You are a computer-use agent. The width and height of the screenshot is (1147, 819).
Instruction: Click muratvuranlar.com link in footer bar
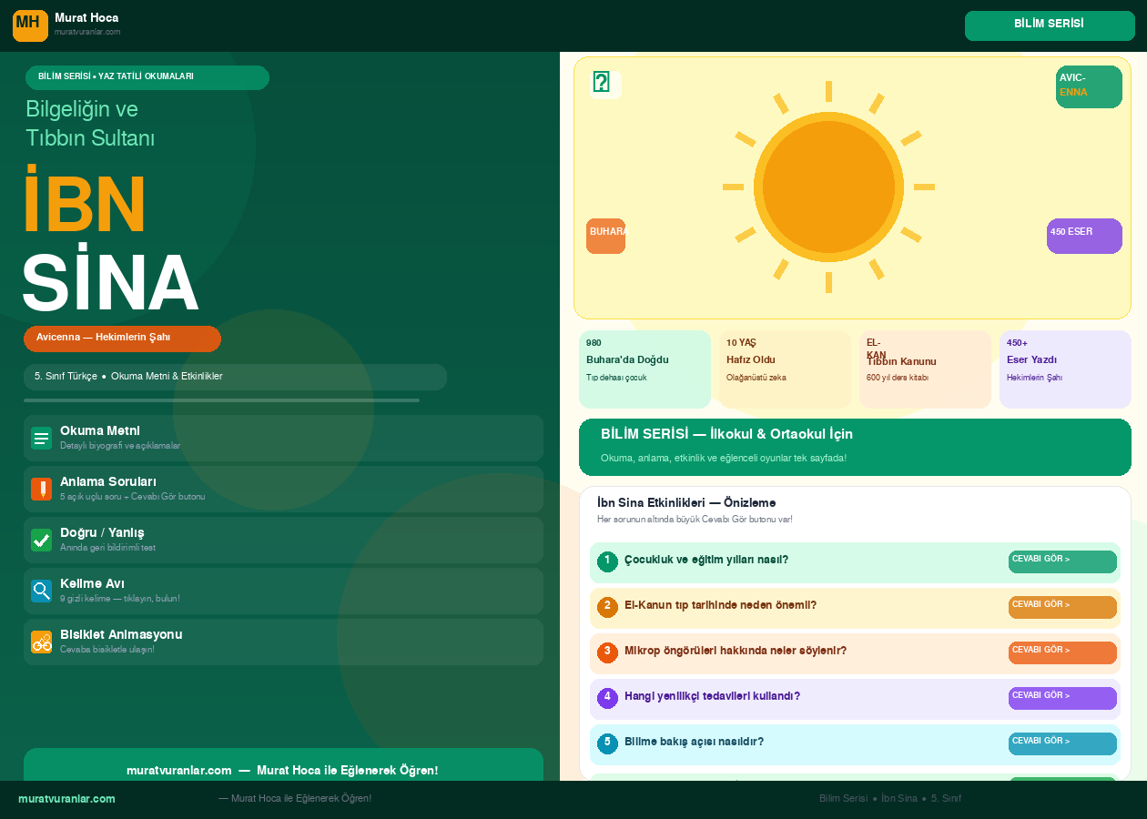tap(66, 799)
